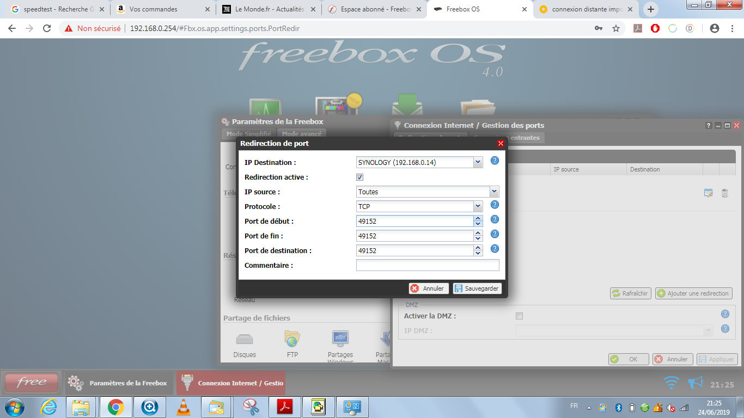
Task: Click the question mark in Gestion des ports titlebar
Action: tap(709, 125)
